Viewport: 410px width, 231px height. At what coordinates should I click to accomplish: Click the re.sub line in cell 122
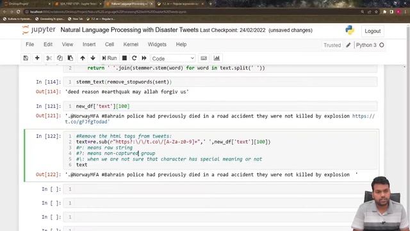(x=174, y=142)
